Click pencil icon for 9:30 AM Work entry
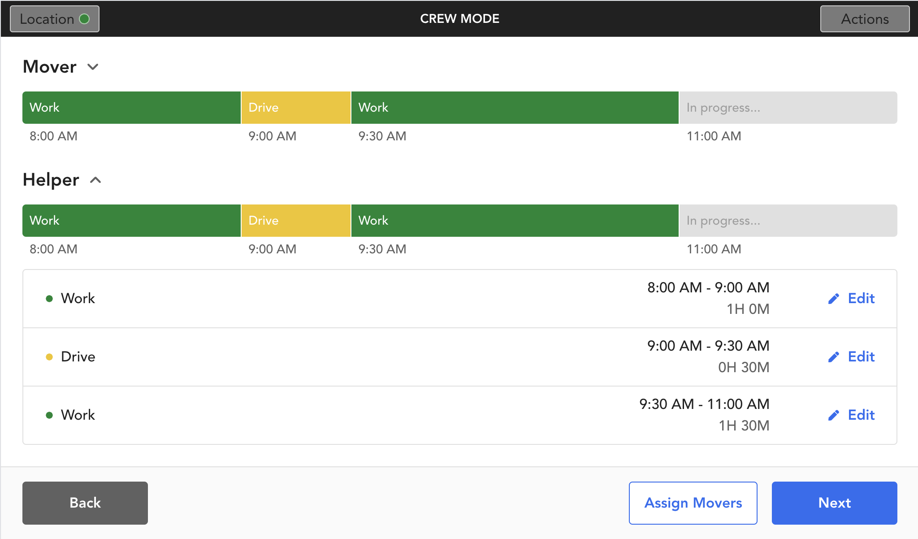 834,415
